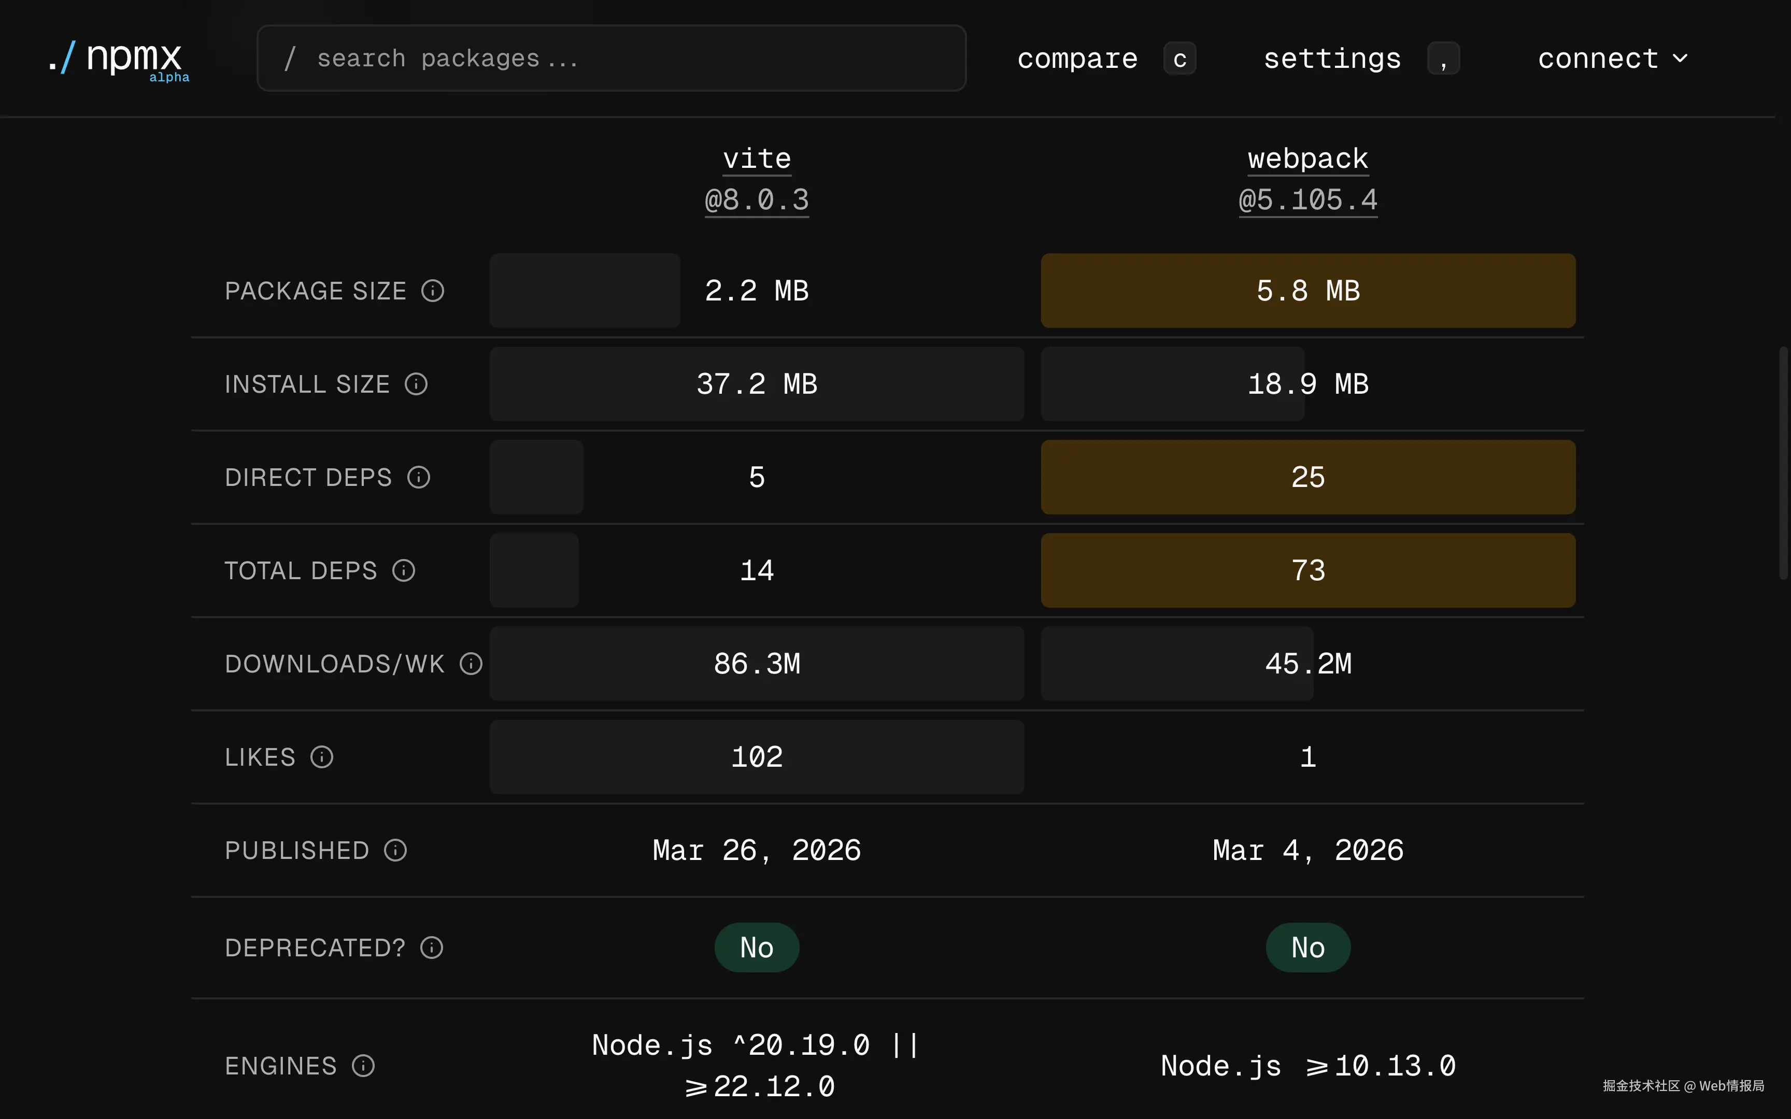Open settings from the header
Image resolution: width=1791 pixels, height=1119 pixels.
point(1332,59)
